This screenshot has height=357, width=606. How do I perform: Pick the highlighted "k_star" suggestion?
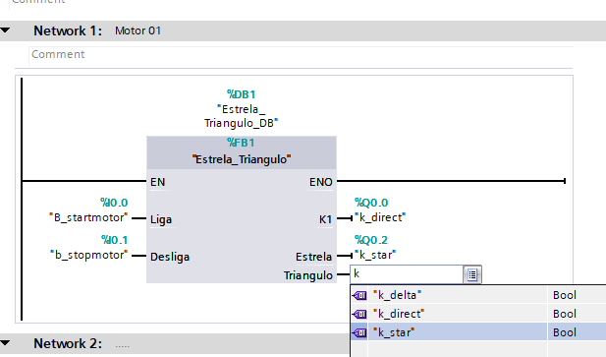394,332
